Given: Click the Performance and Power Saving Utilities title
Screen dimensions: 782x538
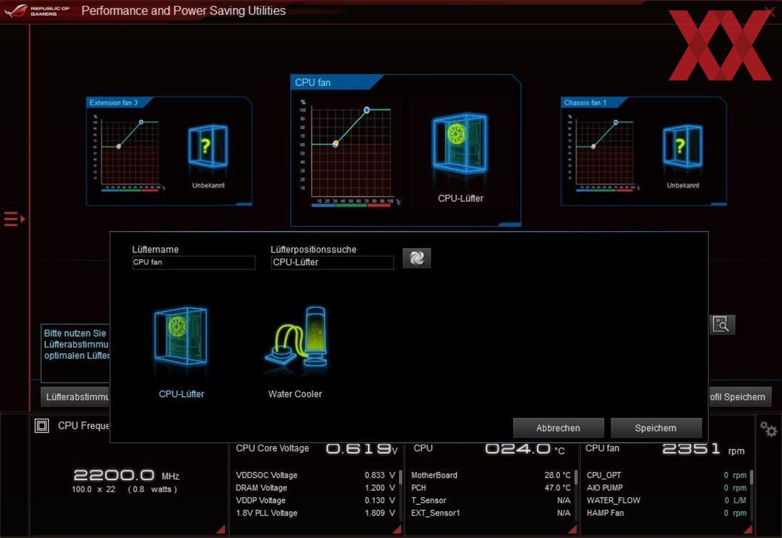Looking at the screenshot, I should tap(183, 11).
